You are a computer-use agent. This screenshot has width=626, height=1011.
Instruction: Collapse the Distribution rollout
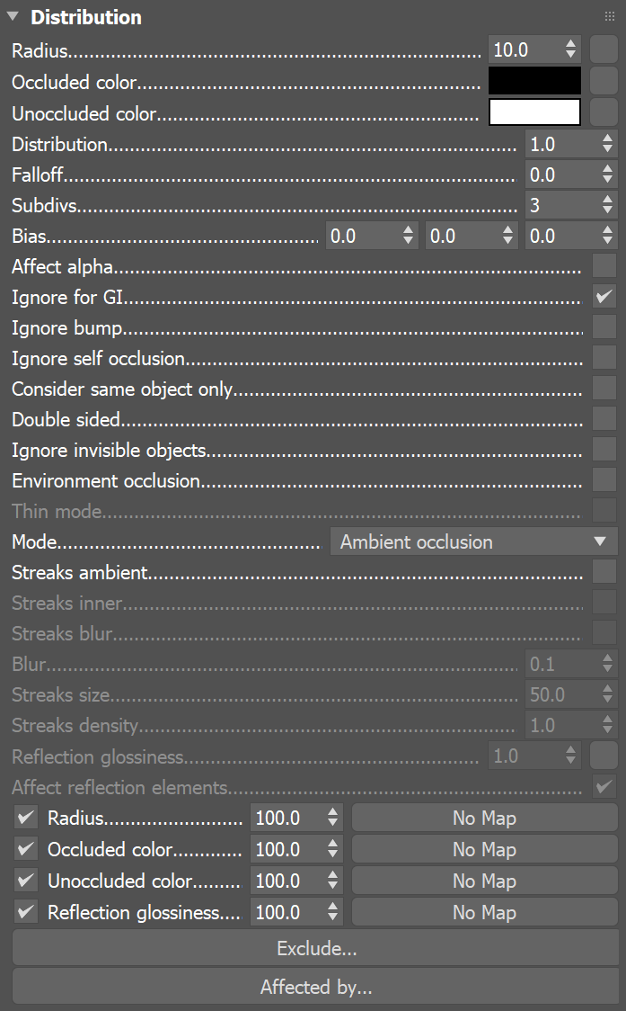tap(12, 16)
